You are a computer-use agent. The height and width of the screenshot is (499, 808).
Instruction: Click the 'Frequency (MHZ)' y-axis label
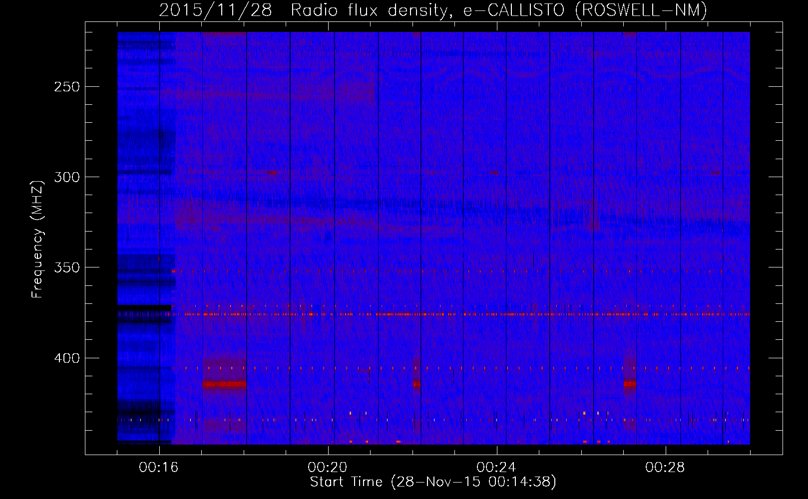(x=37, y=239)
